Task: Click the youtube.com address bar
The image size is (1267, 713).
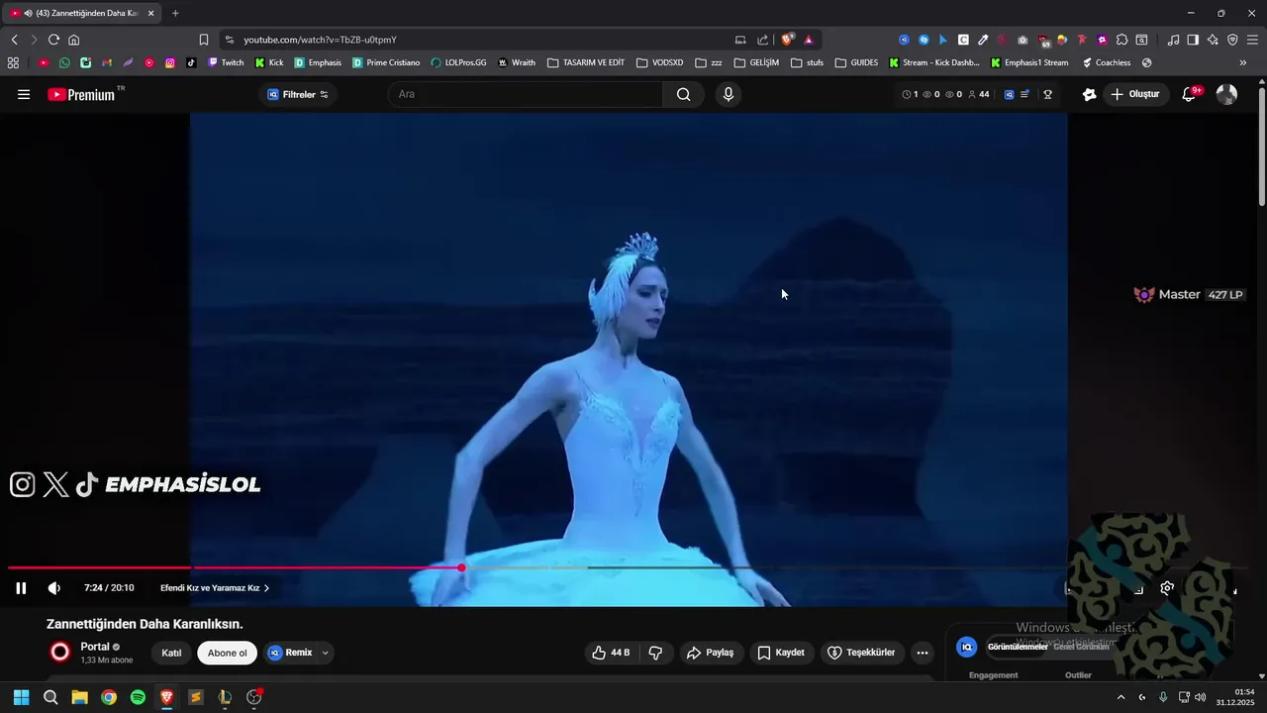Action: pyautogui.click(x=475, y=40)
